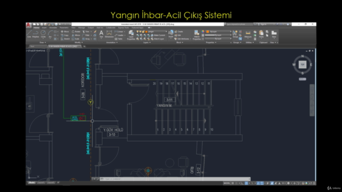Click the Insert block tool

tap(171, 34)
